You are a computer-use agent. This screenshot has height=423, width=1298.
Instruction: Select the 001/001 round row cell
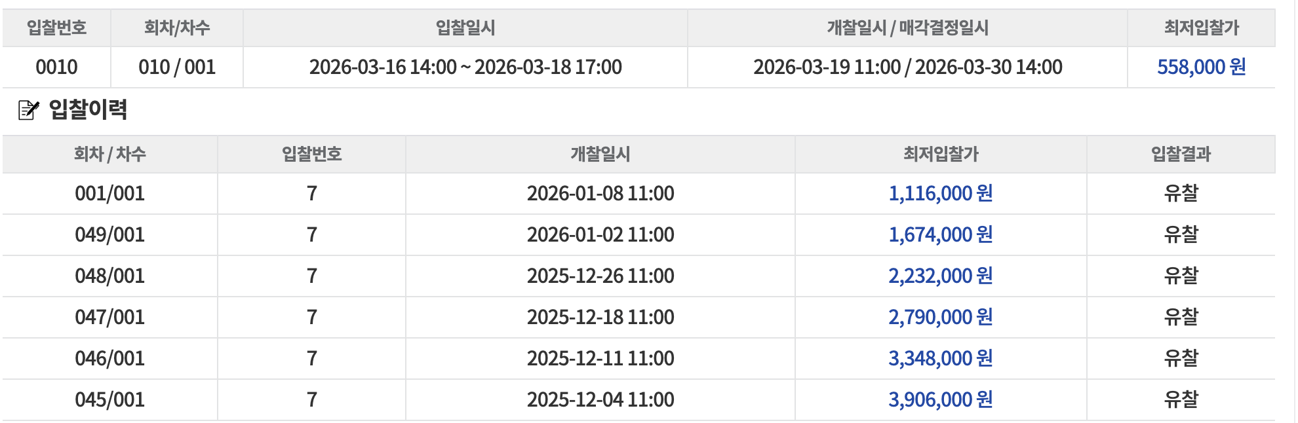(x=109, y=193)
